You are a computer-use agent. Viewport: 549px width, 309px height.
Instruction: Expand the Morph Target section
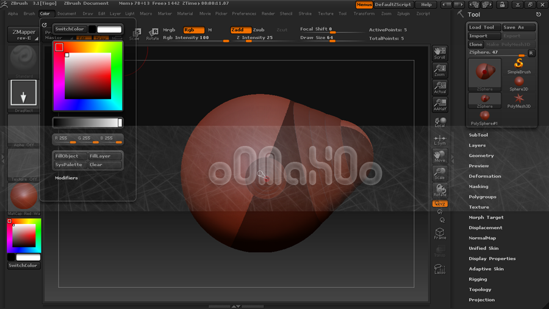[x=486, y=217]
